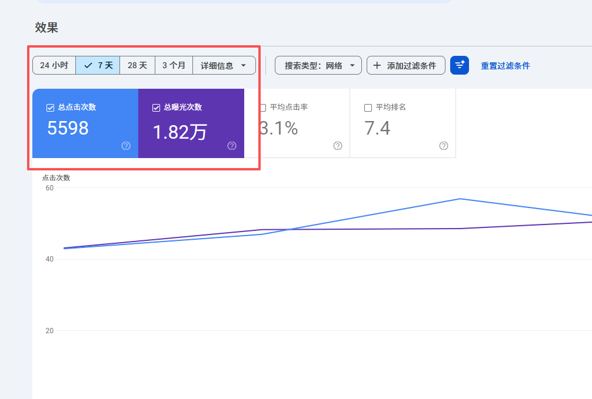Open help tooltip on 平均排名 card
592x399 pixels.
[x=443, y=146]
